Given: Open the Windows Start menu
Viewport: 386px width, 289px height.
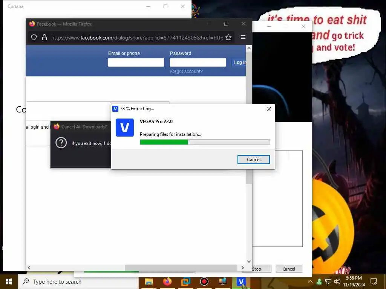Looking at the screenshot, I should [9, 281].
